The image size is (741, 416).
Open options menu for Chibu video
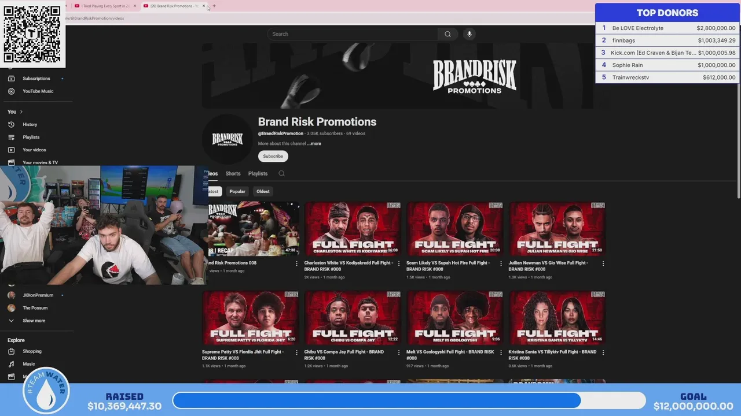point(399,352)
